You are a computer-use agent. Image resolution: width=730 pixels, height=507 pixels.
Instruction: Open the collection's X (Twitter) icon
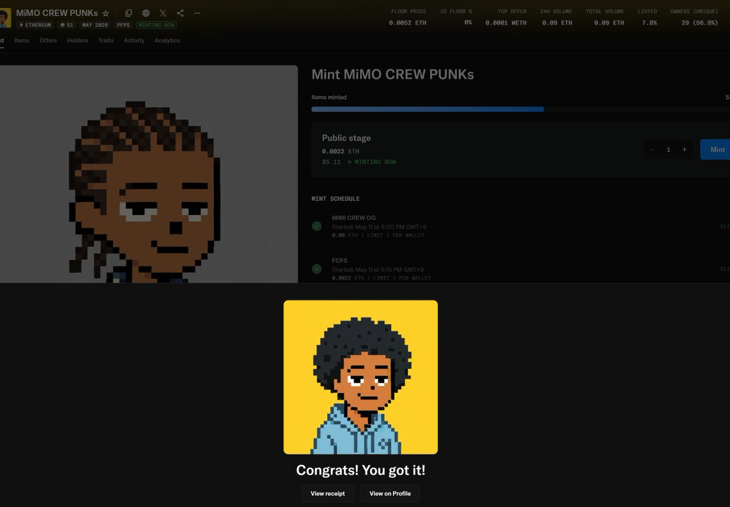[x=163, y=13]
